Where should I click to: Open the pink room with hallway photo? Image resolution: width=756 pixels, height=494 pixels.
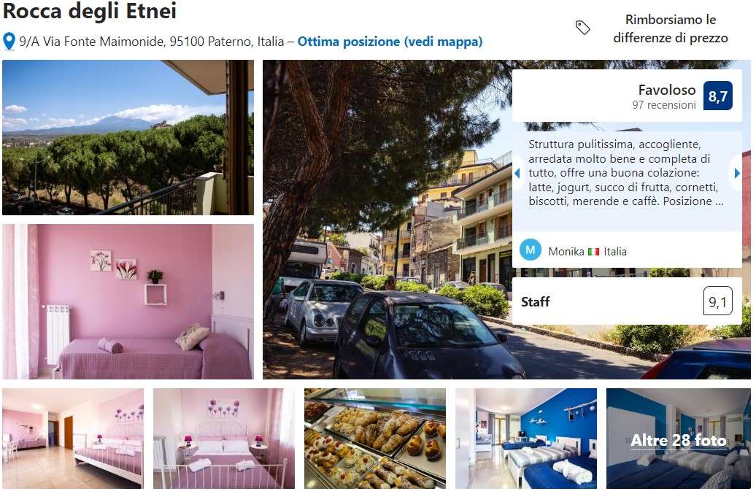[x=73, y=439]
